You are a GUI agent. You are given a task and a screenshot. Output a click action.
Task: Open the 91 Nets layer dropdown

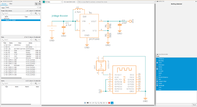point(61,2)
